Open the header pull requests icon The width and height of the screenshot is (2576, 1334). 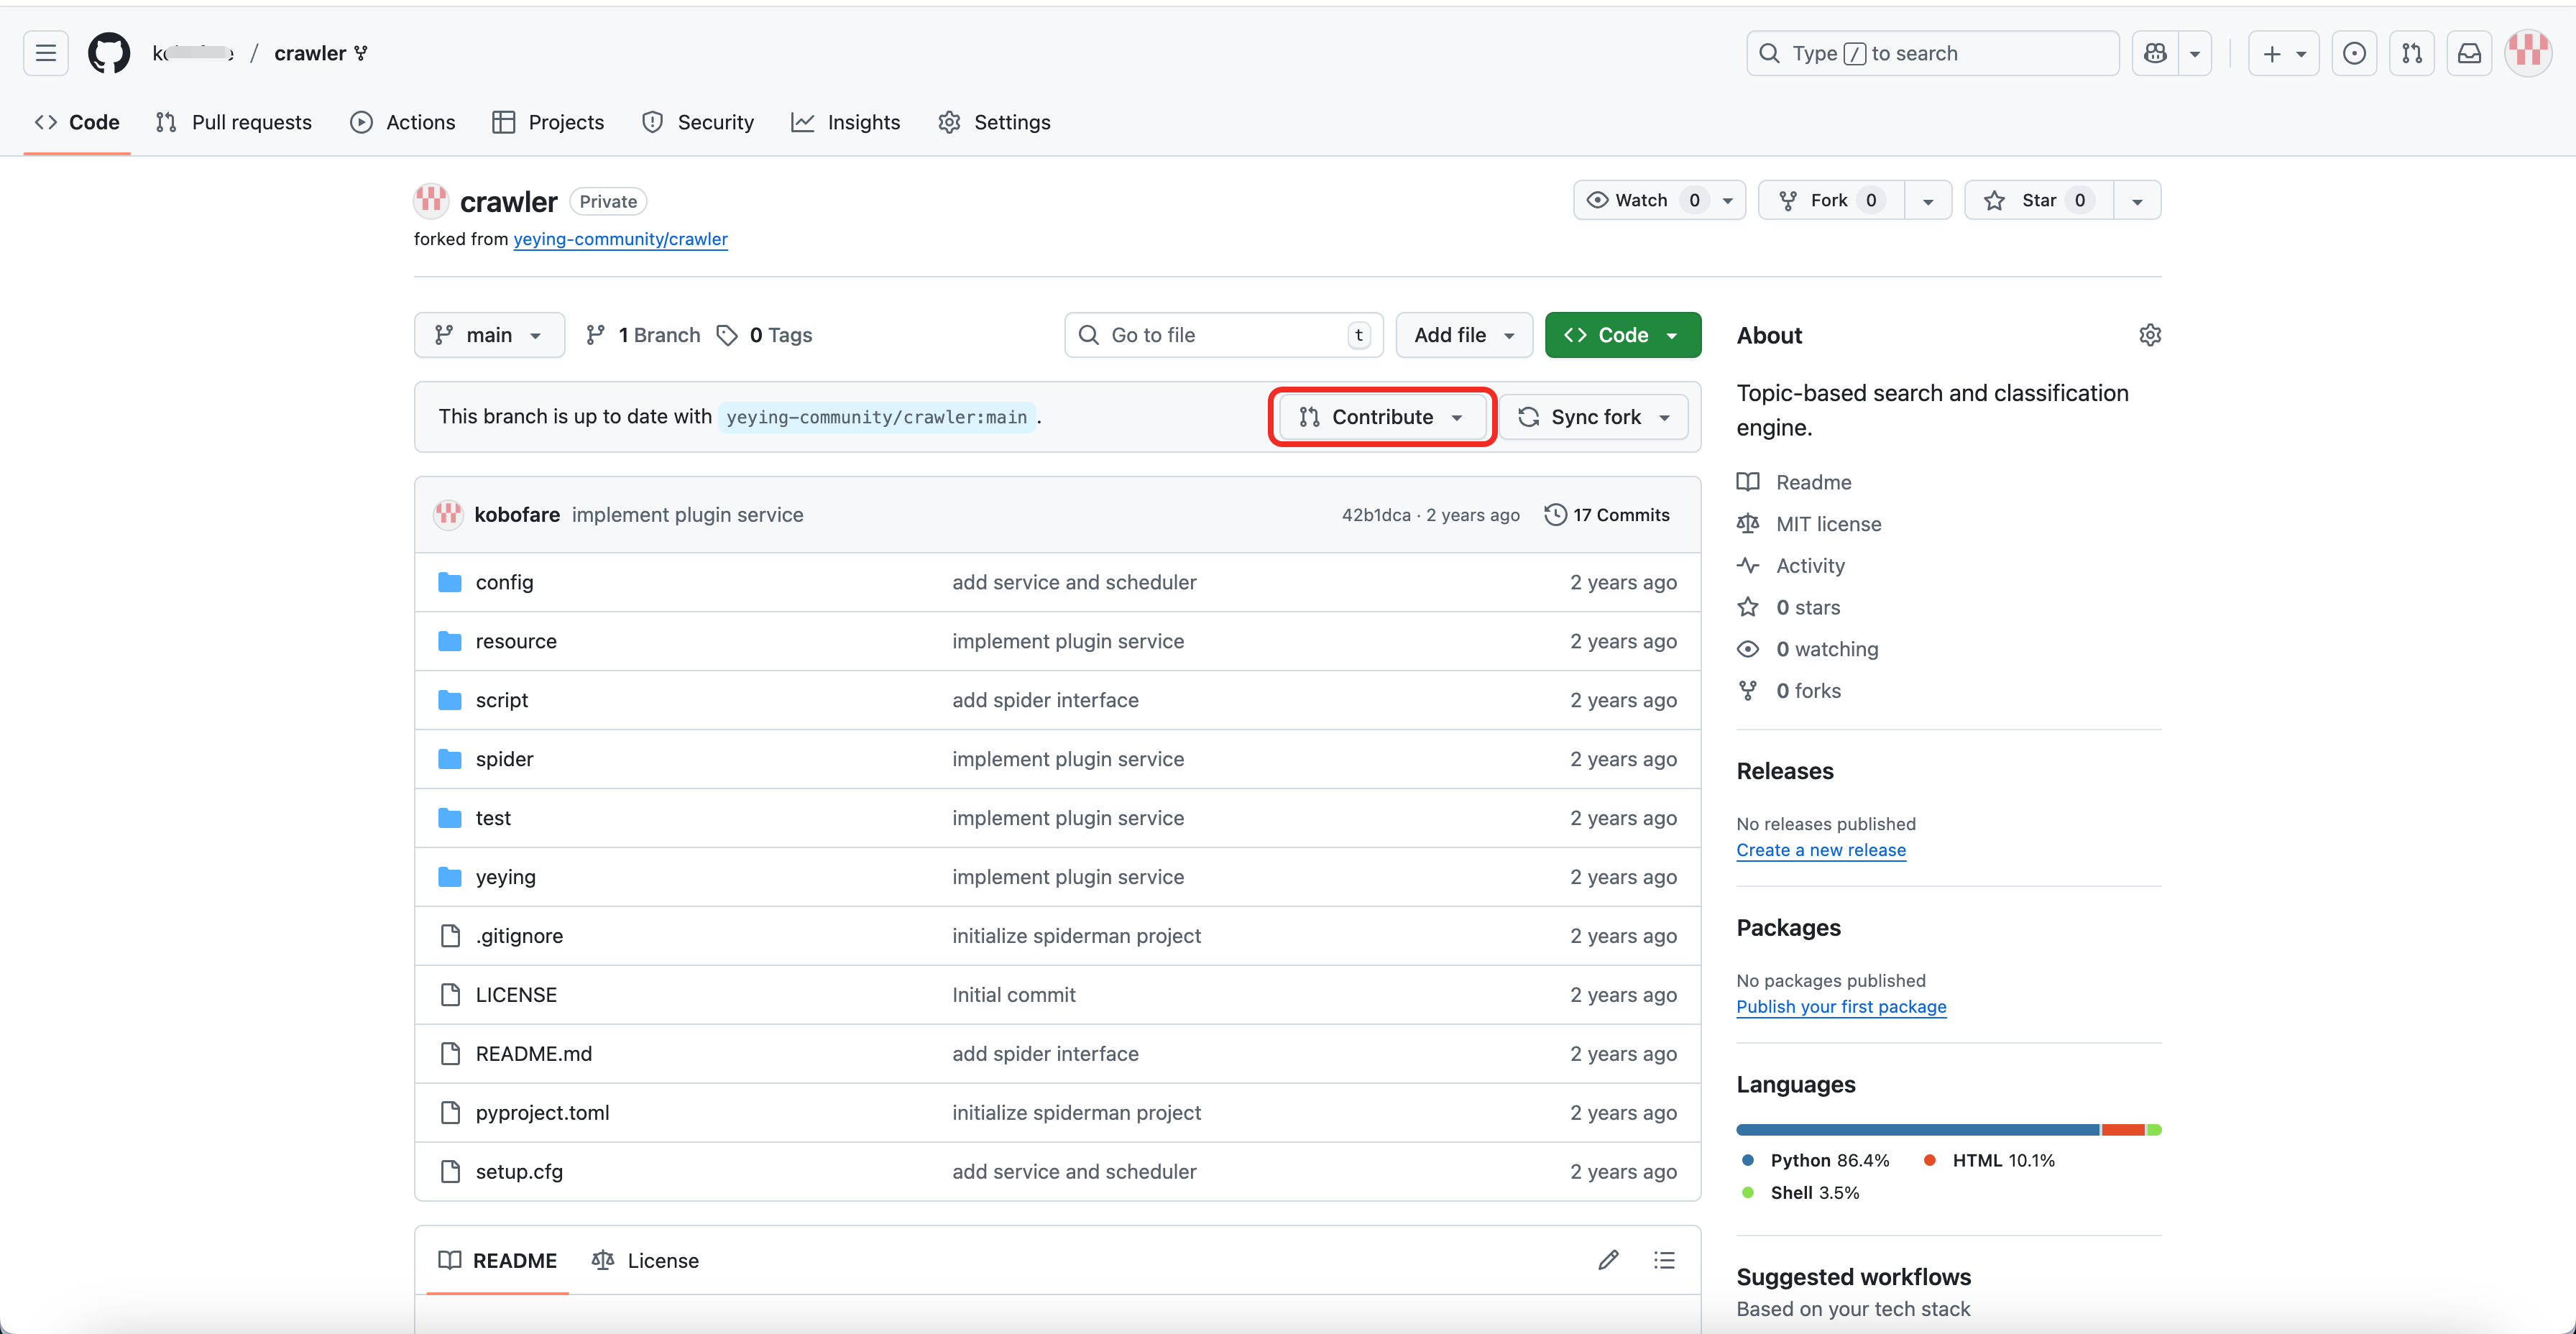click(x=2412, y=53)
